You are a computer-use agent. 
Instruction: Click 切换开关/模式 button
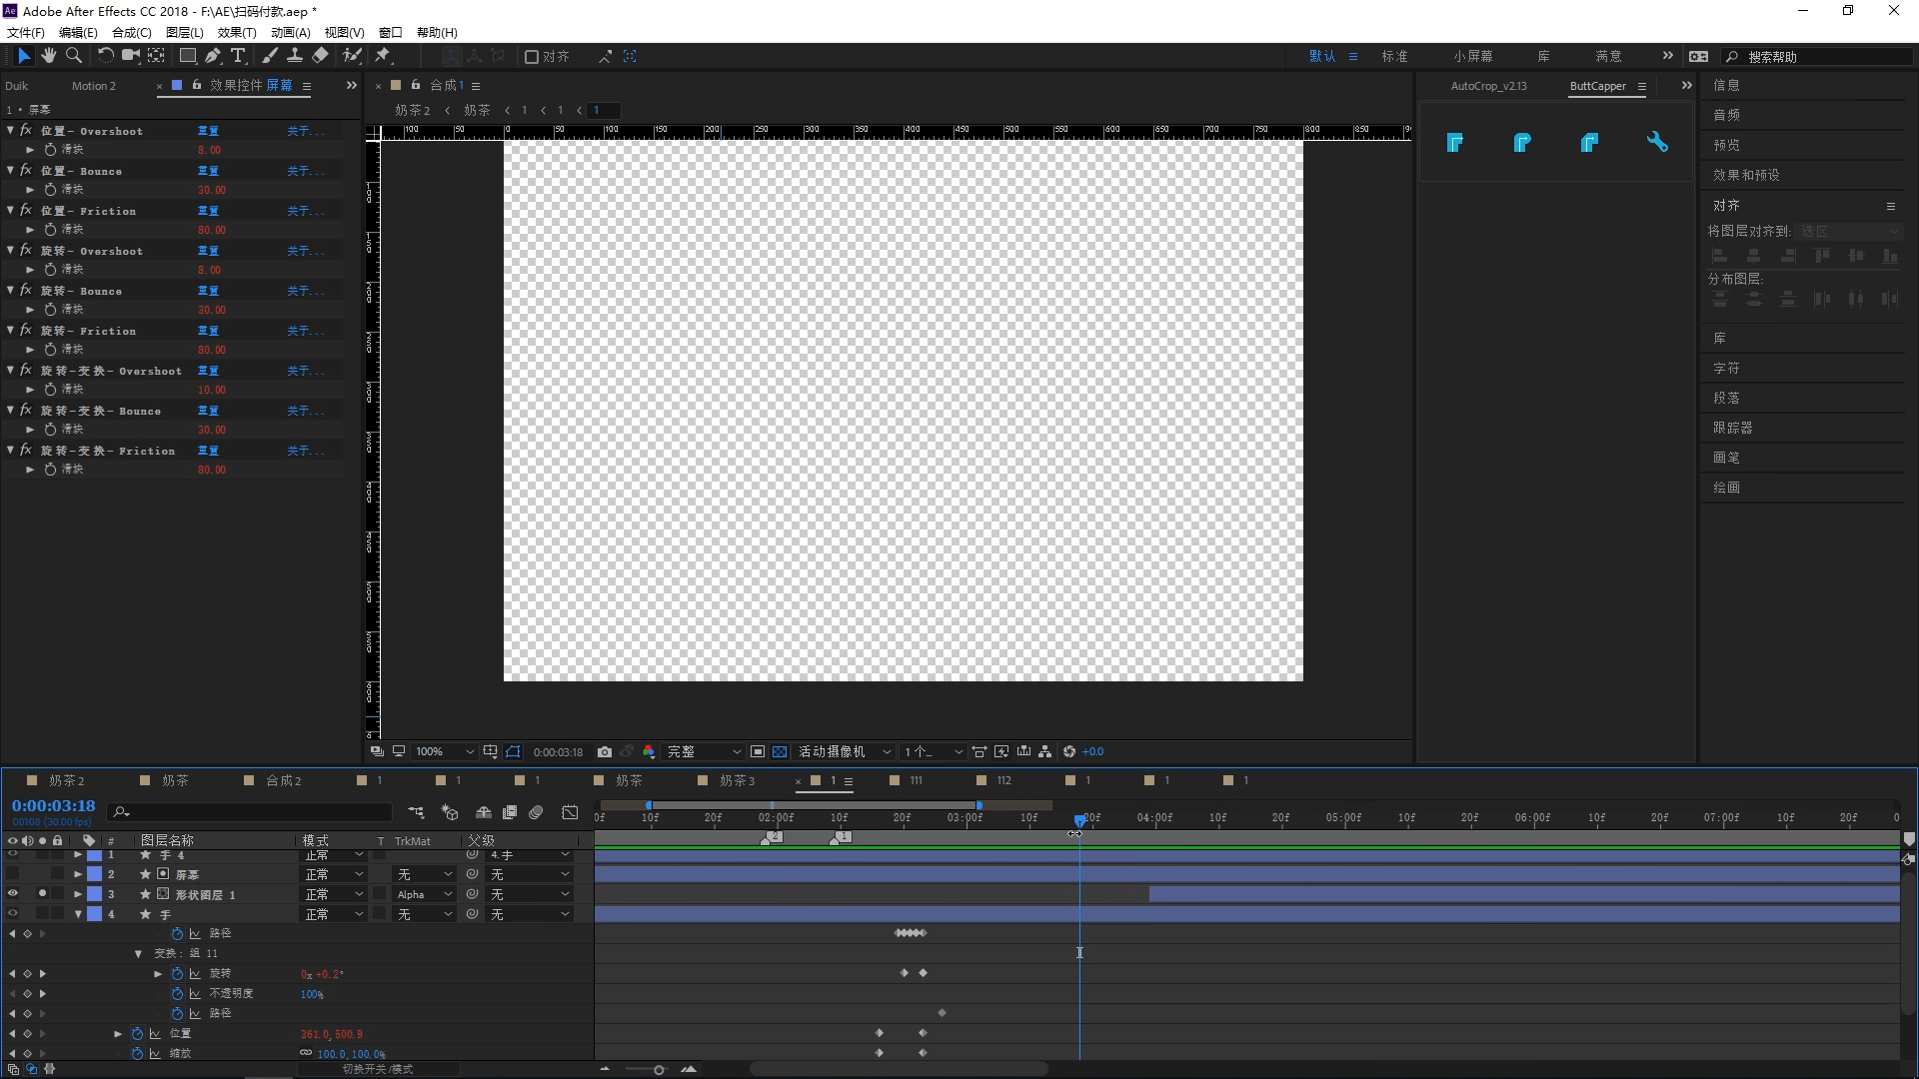[x=378, y=1069]
